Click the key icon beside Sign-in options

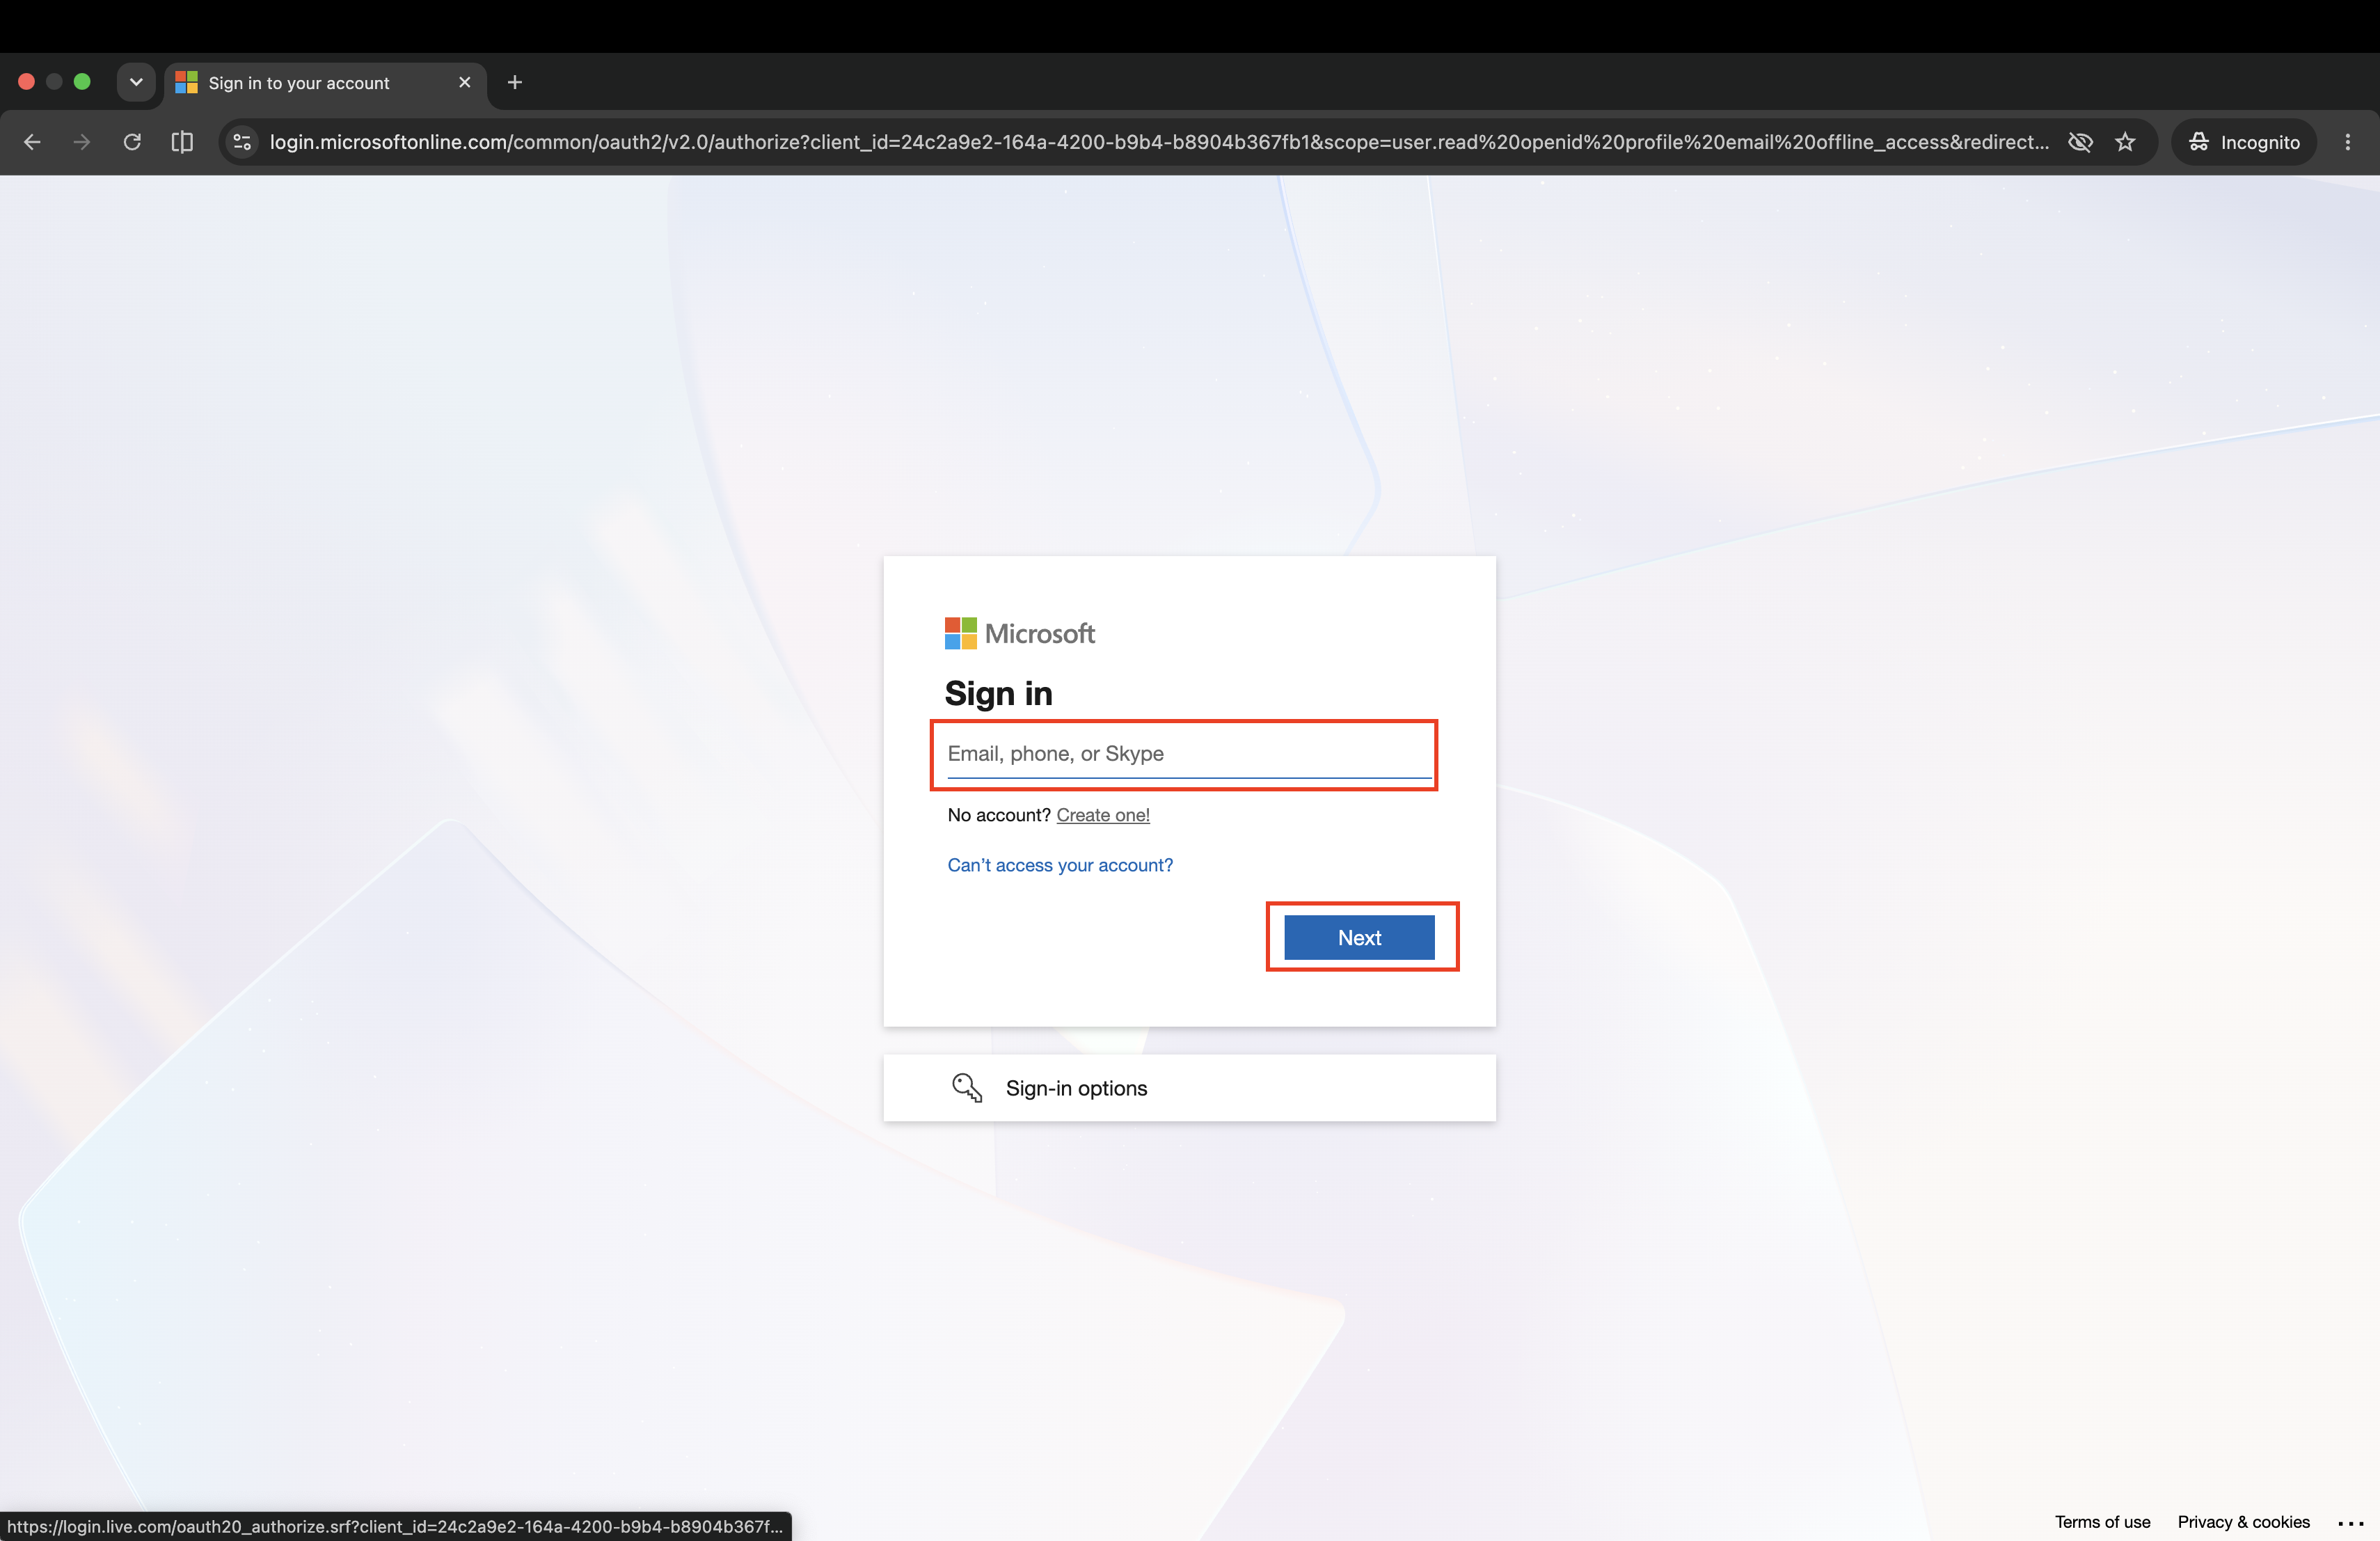click(967, 1087)
